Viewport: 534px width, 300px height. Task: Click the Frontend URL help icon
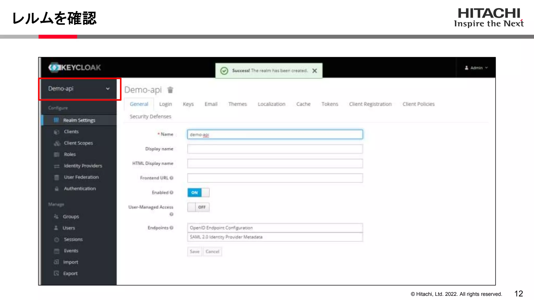[x=172, y=178]
